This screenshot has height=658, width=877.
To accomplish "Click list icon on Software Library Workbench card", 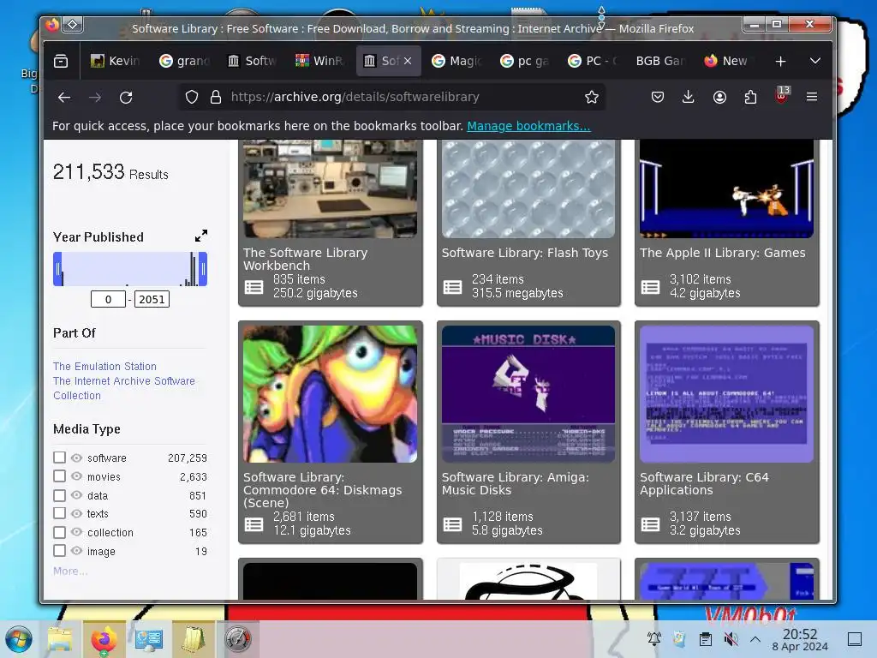I will [254, 287].
